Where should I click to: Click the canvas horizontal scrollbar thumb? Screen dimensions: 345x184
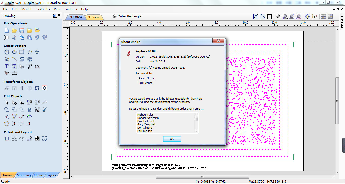[202, 177]
